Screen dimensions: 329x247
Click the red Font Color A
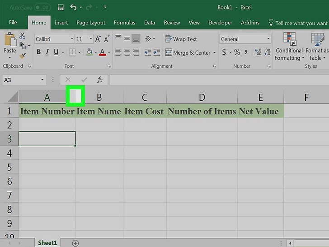click(x=102, y=52)
